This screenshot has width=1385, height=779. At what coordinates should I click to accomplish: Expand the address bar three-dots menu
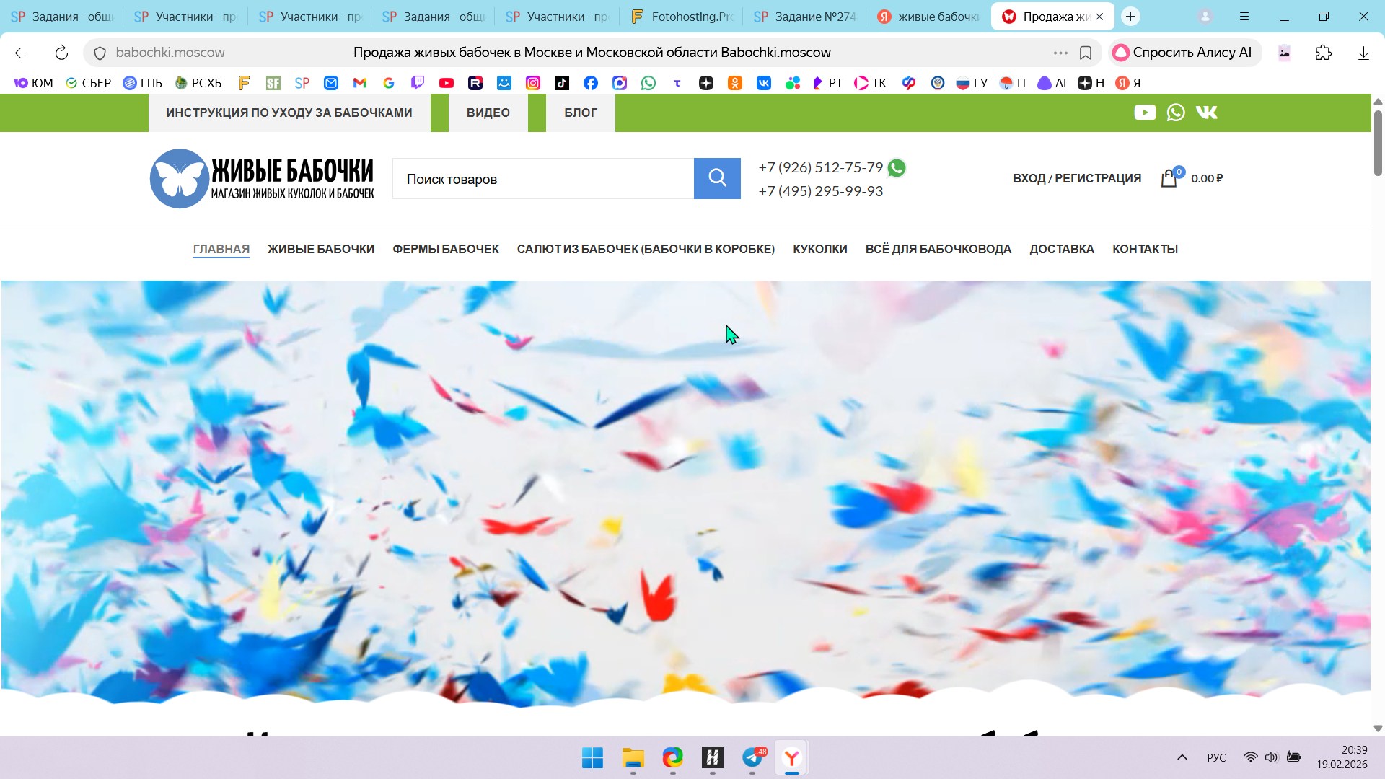pyautogui.click(x=1060, y=53)
